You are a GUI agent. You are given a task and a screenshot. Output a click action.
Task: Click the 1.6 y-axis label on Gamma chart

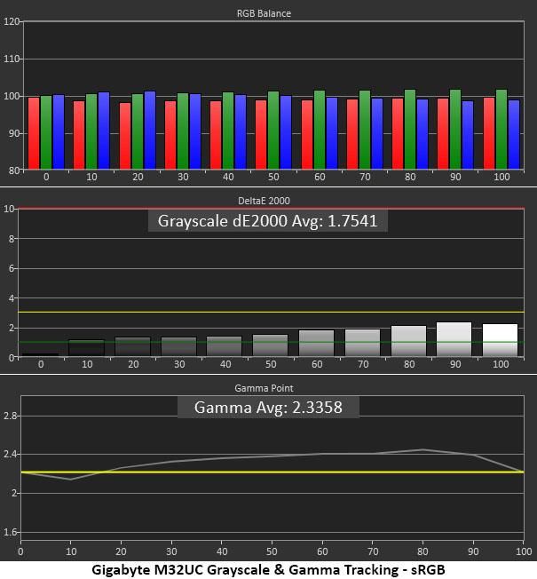tap(11, 532)
